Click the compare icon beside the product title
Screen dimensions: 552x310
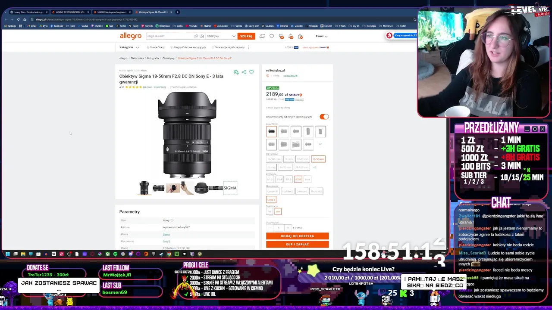pyautogui.click(x=236, y=72)
